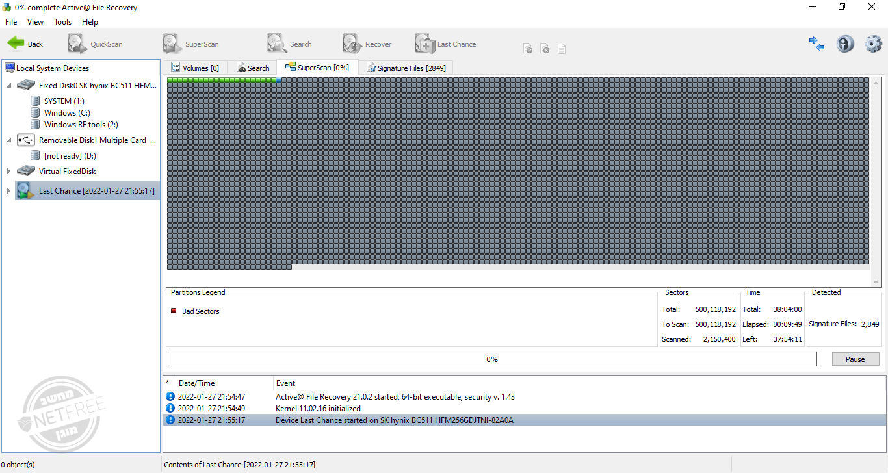Click the document with X icon

[545, 49]
